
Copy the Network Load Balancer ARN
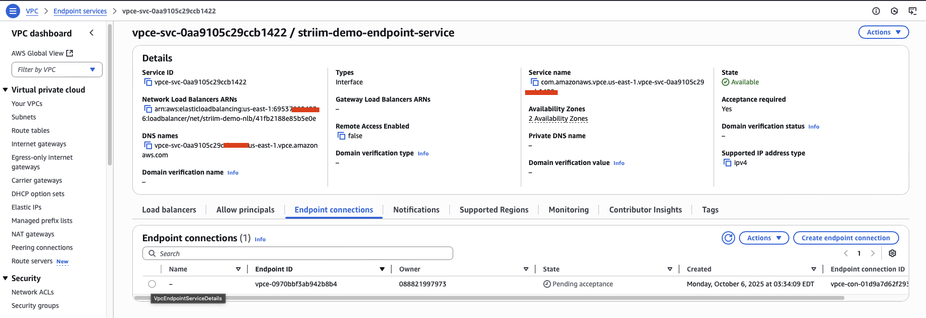click(148, 109)
